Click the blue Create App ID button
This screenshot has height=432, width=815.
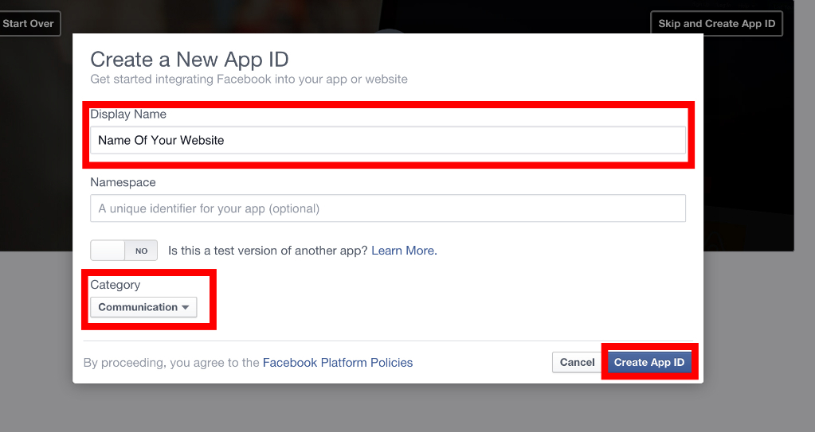pyautogui.click(x=648, y=363)
